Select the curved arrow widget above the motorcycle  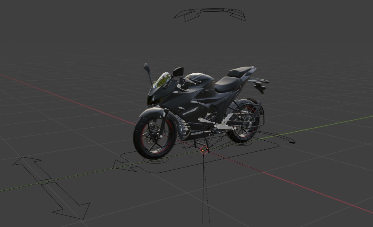[209, 15]
